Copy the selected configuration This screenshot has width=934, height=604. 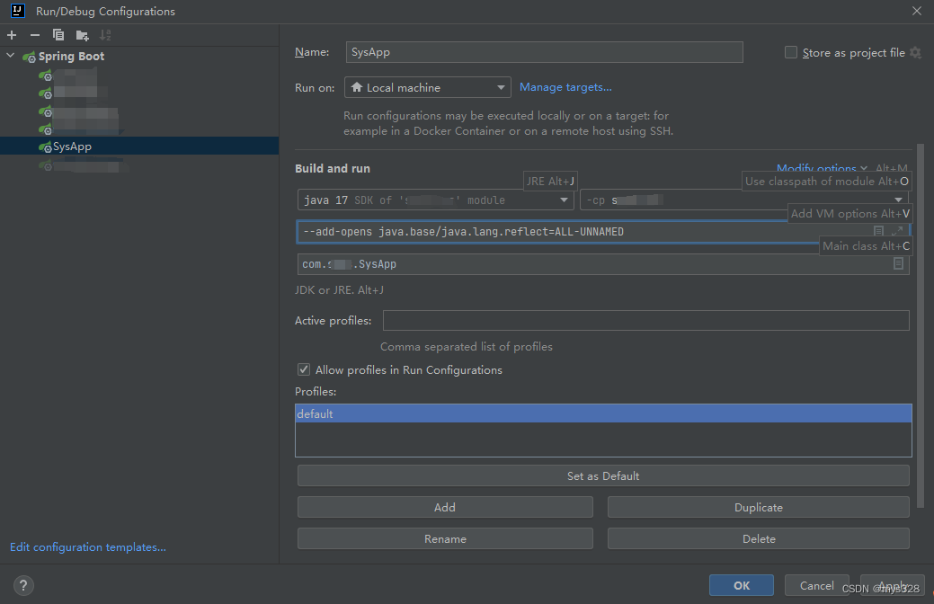58,35
